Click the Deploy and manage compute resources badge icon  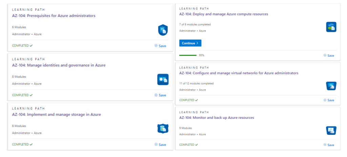331,27
